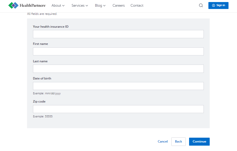Image resolution: width=237 pixels, height=151 pixels.
Task: Go back using the Back button
Action: (178, 142)
